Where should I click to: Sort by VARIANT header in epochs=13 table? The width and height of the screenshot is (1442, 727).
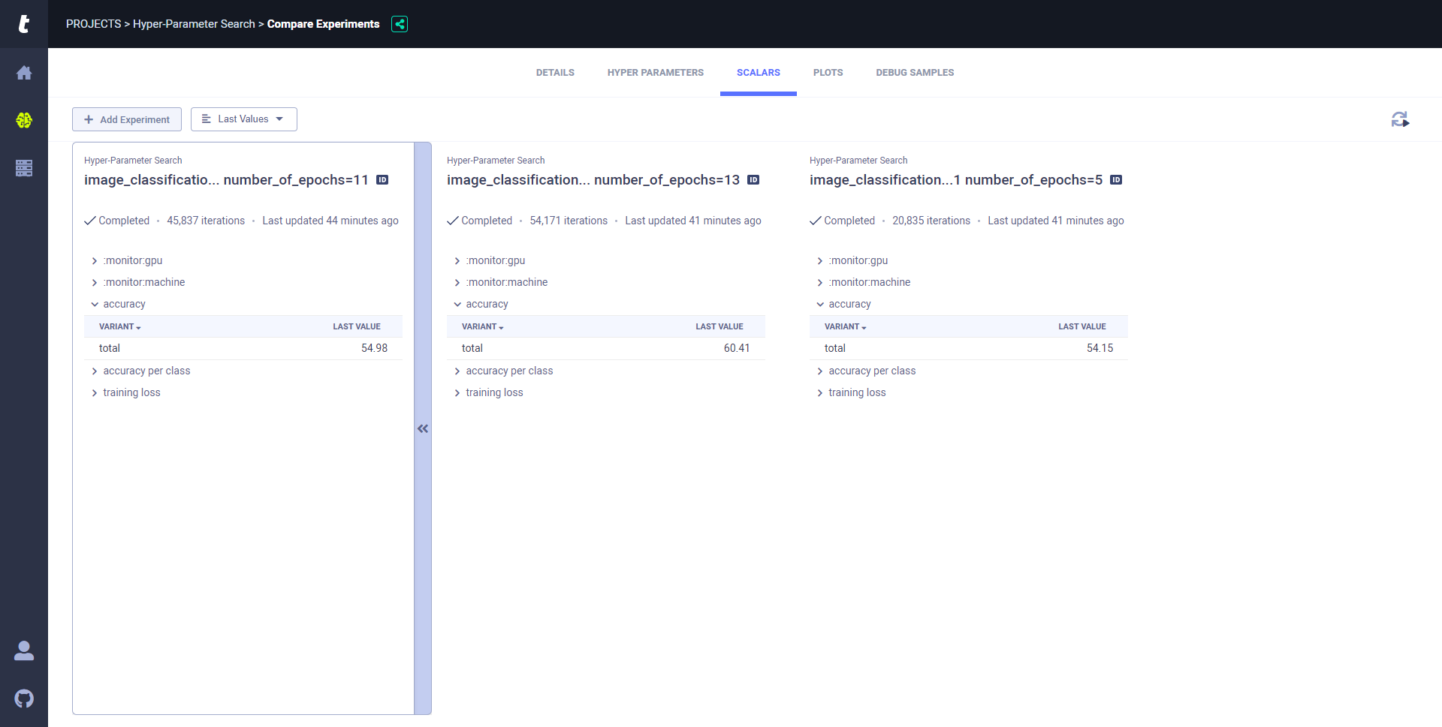tap(482, 327)
